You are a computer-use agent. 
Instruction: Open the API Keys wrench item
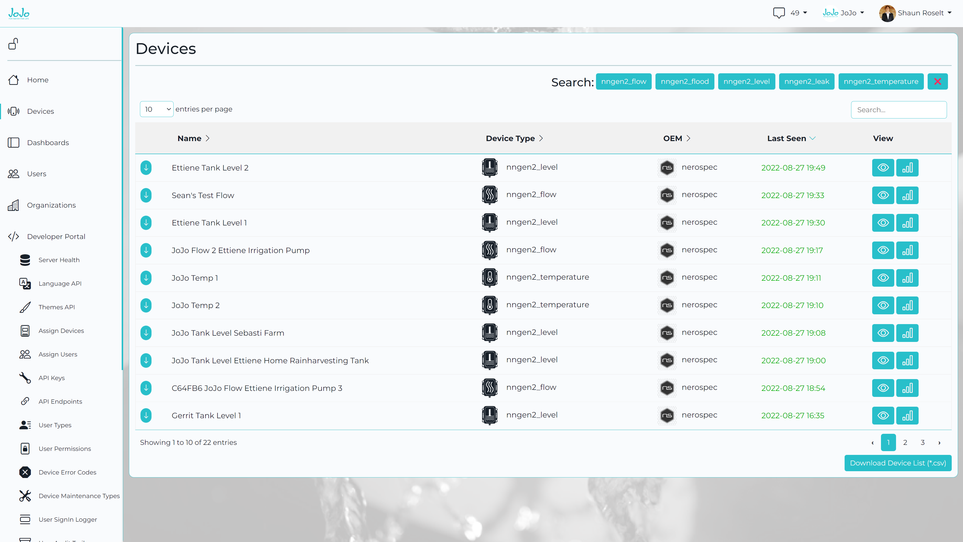pos(52,378)
